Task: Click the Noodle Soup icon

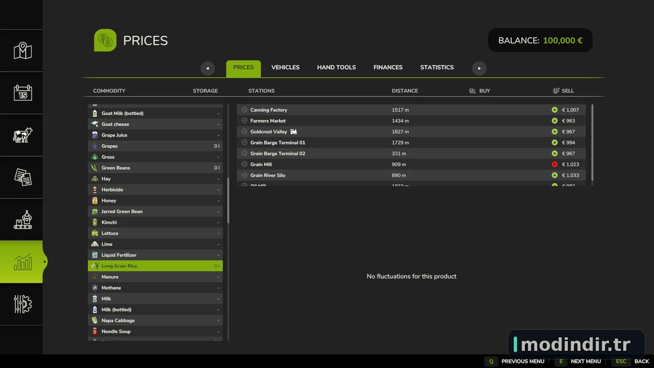Action: coord(95,331)
